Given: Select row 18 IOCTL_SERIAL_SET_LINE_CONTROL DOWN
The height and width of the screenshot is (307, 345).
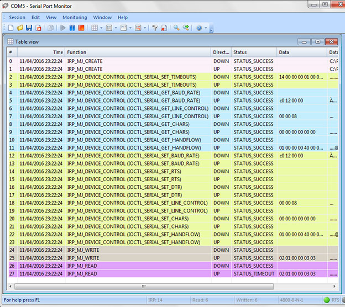Looking at the screenshot, I should tap(172, 203).
